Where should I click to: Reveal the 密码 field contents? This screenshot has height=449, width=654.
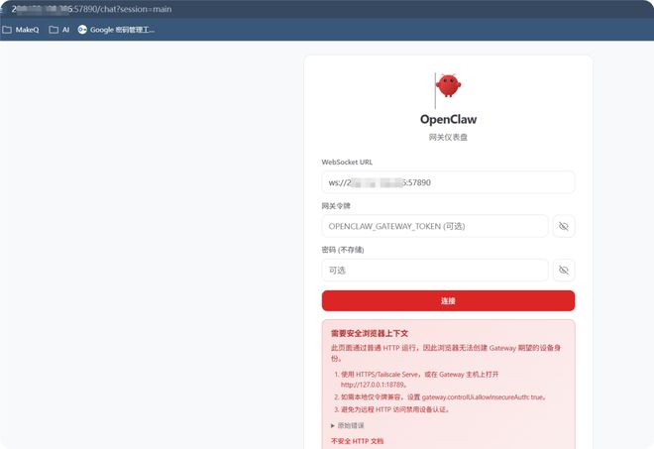point(564,270)
